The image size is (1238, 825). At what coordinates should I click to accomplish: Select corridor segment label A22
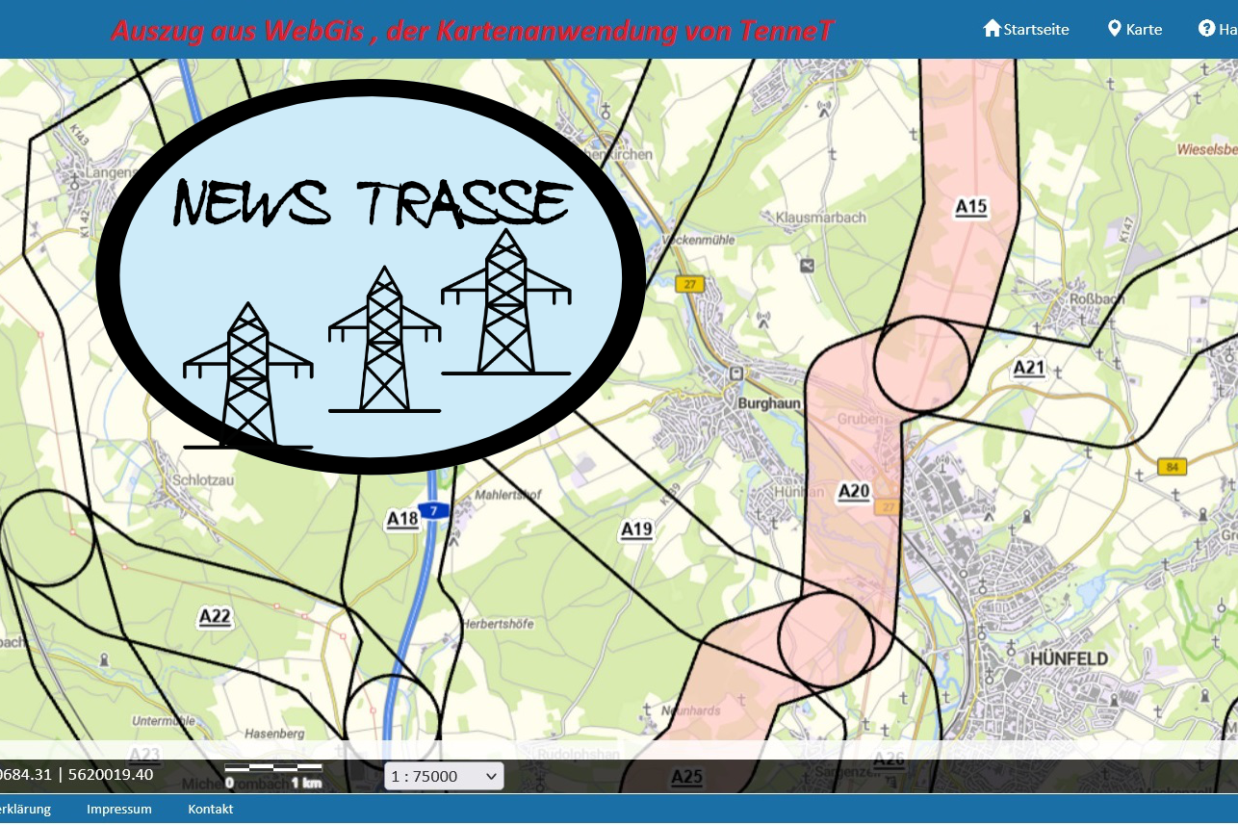(x=215, y=617)
